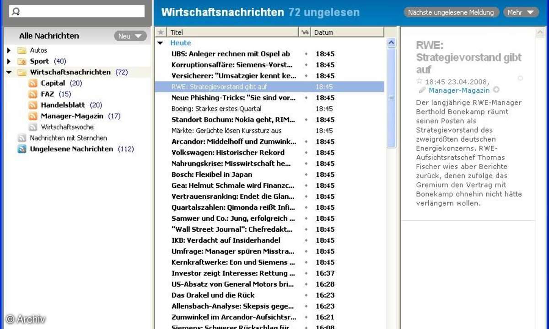
Task: Sort by the Titel column header
Action: click(232, 32)
